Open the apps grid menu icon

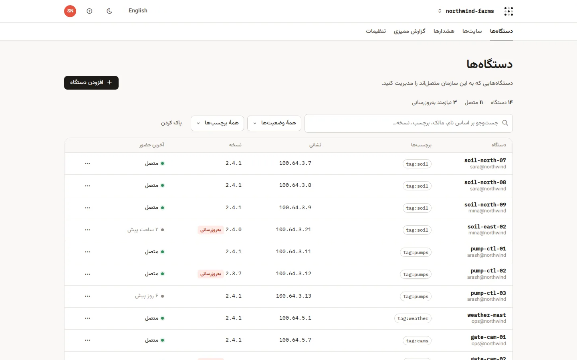[508, 11]
